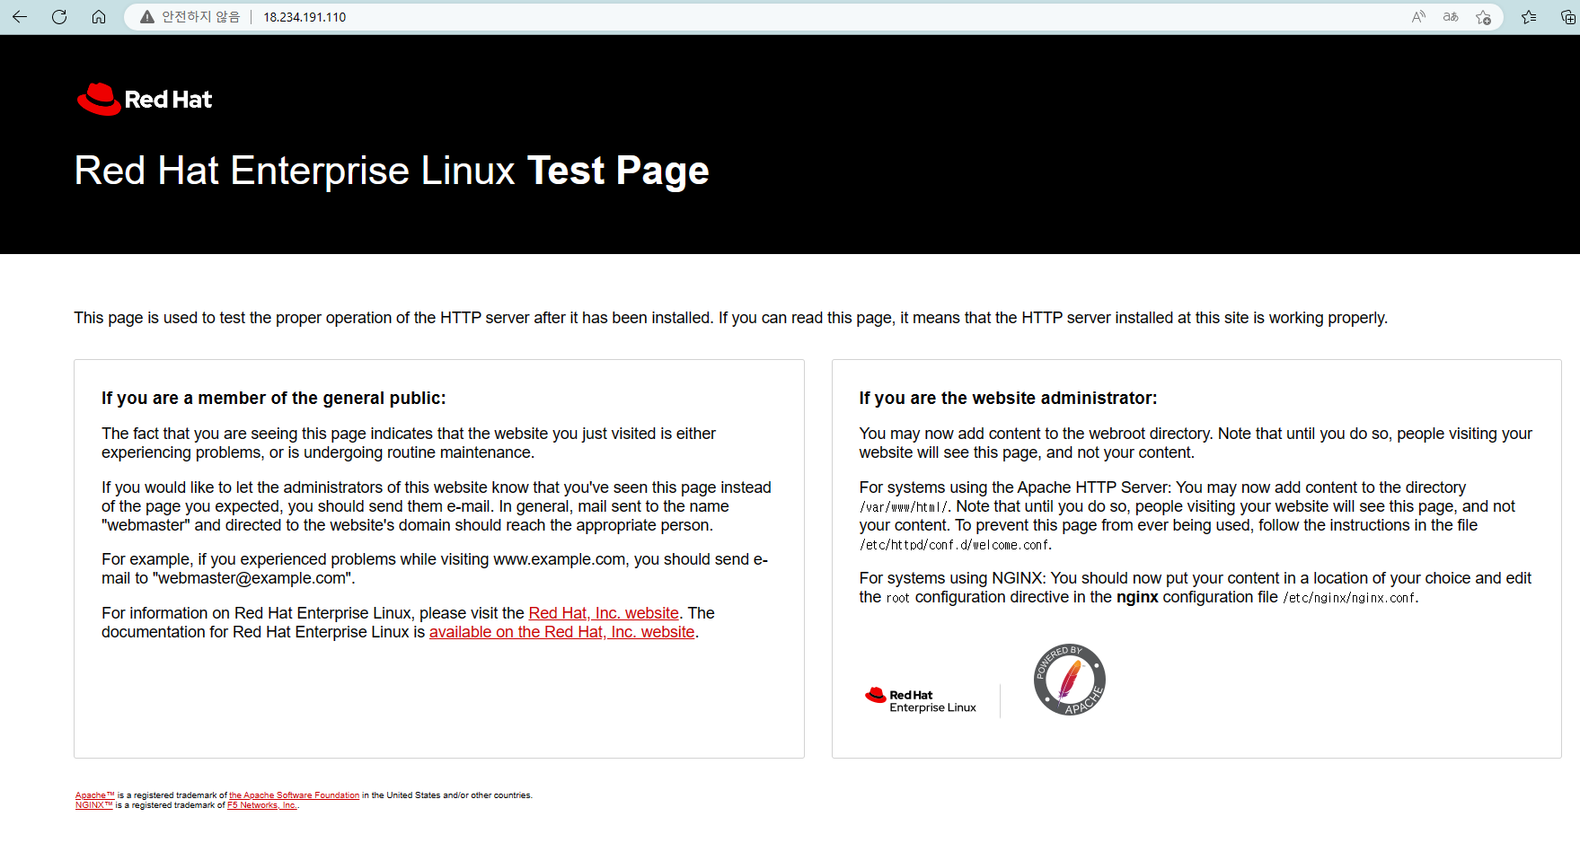Open the F5 Networks, Inc. link
This screenshot has width=1580, height=843.
tap(262, 805)
